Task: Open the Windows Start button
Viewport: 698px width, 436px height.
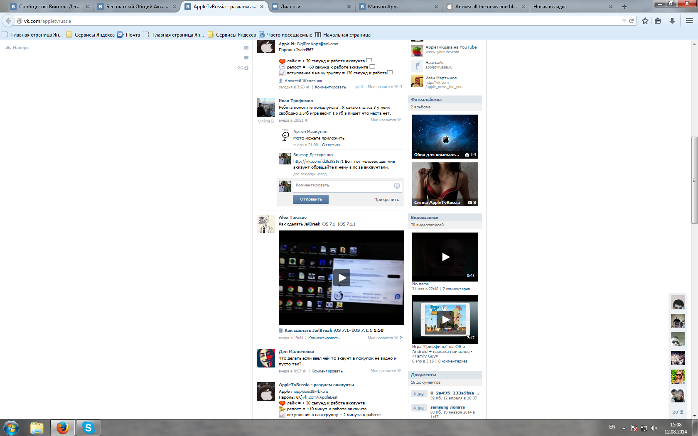Action: pyautogui.click(x=11, y=428)
